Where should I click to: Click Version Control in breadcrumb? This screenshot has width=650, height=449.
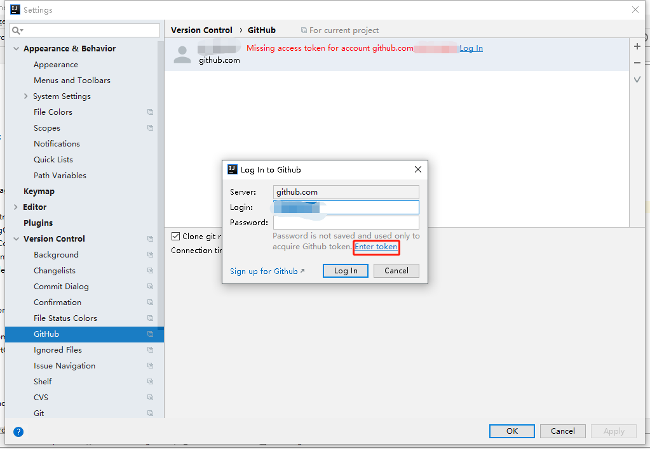[201, 30]
